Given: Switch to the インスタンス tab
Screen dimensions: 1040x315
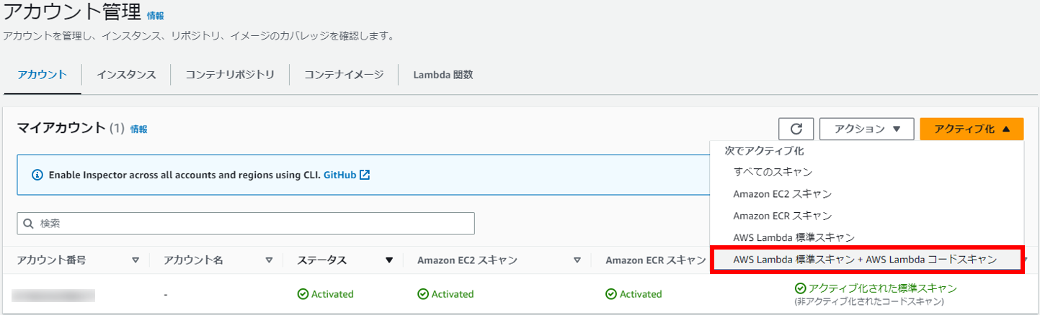Looking at the screenshot, I should 126,75.
